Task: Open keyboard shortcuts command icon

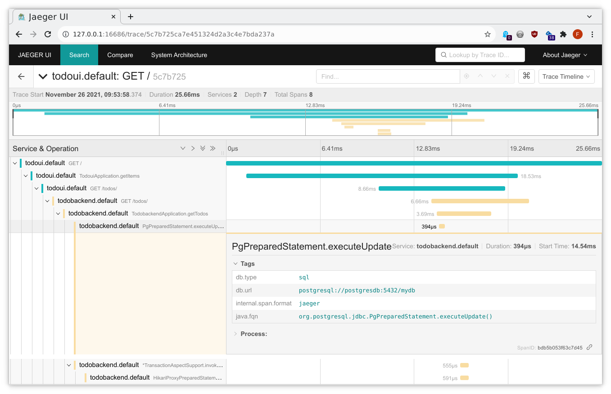Action: point(526,76)
